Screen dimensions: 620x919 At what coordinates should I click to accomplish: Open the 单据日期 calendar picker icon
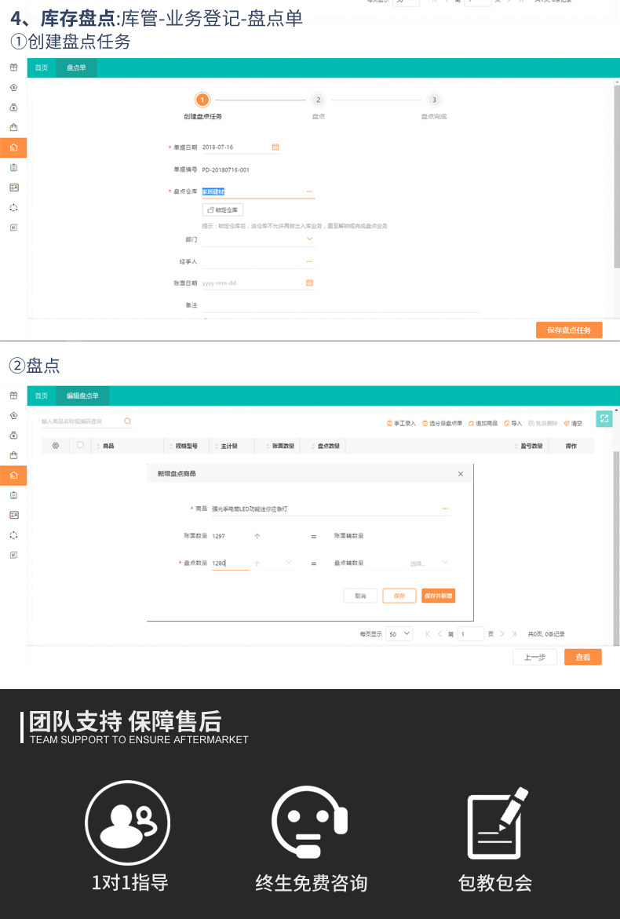[275, 147]
